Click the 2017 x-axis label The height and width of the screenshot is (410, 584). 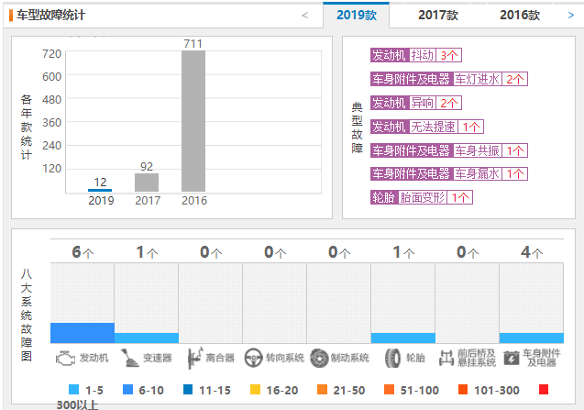pos(148,201)
